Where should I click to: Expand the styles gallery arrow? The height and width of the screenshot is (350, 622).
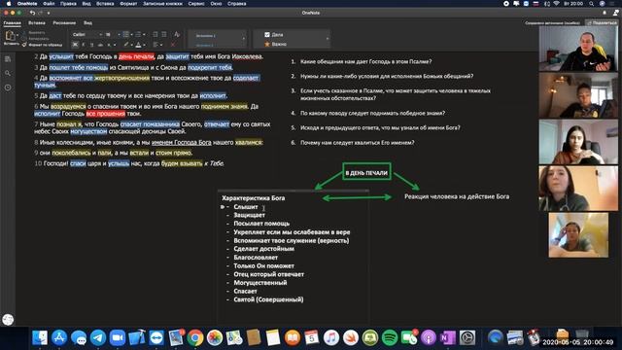244,39
